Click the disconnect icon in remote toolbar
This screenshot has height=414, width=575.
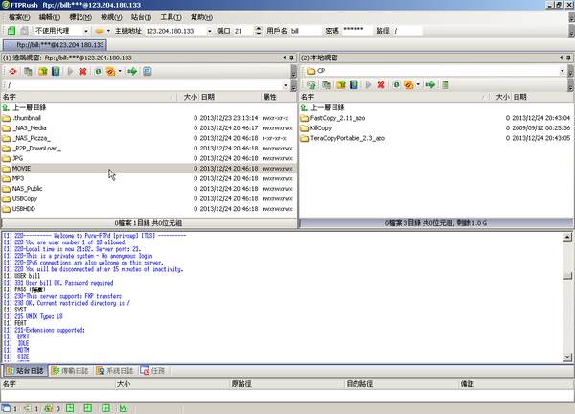(x=12, y=72)
